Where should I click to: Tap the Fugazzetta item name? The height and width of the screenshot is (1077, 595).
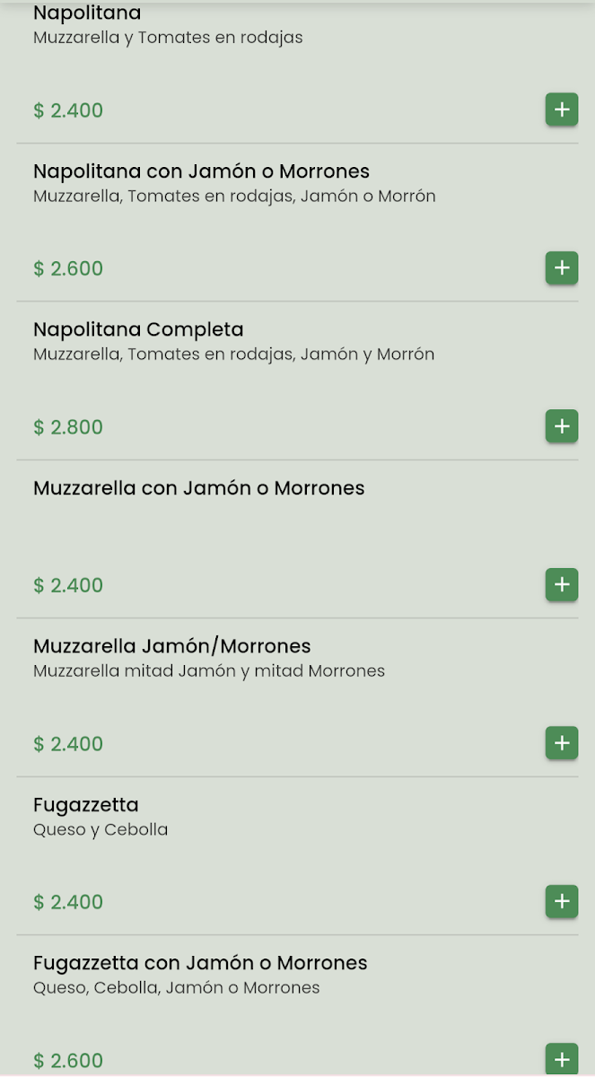tap(86, 805)
